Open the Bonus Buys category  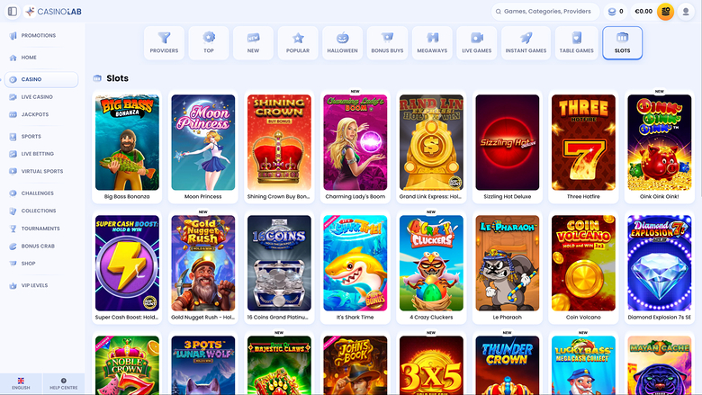point(387,42)
